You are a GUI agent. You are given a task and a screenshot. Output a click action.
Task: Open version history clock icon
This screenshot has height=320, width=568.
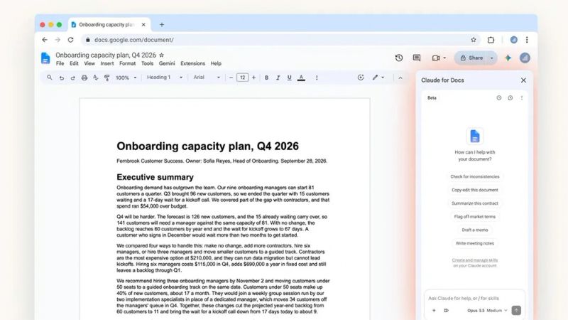click(399, 58)
